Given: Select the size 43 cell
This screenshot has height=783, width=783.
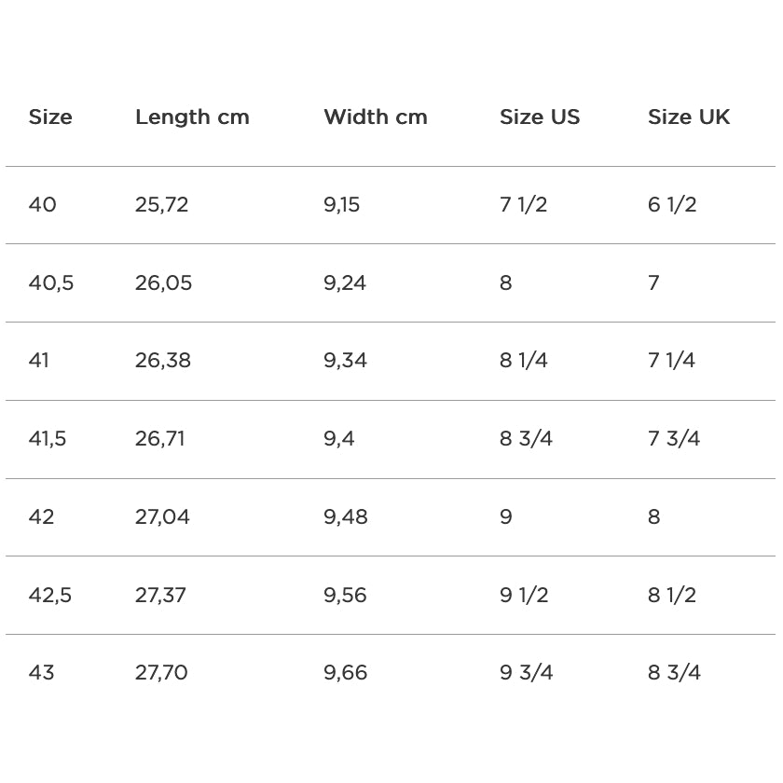Looking at the screenshot, I should click(x=41, y=673).
